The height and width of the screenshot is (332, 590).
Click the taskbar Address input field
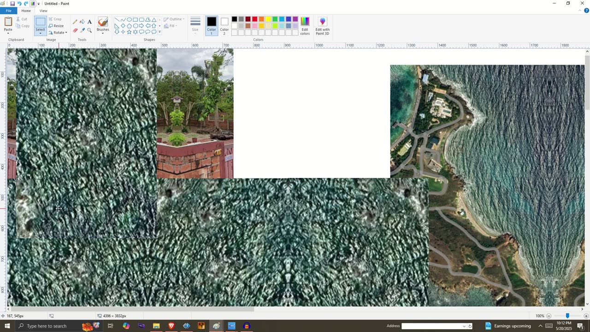[x=434, y=326]
